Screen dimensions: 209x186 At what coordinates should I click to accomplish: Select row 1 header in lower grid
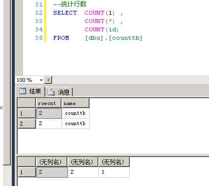27,172
